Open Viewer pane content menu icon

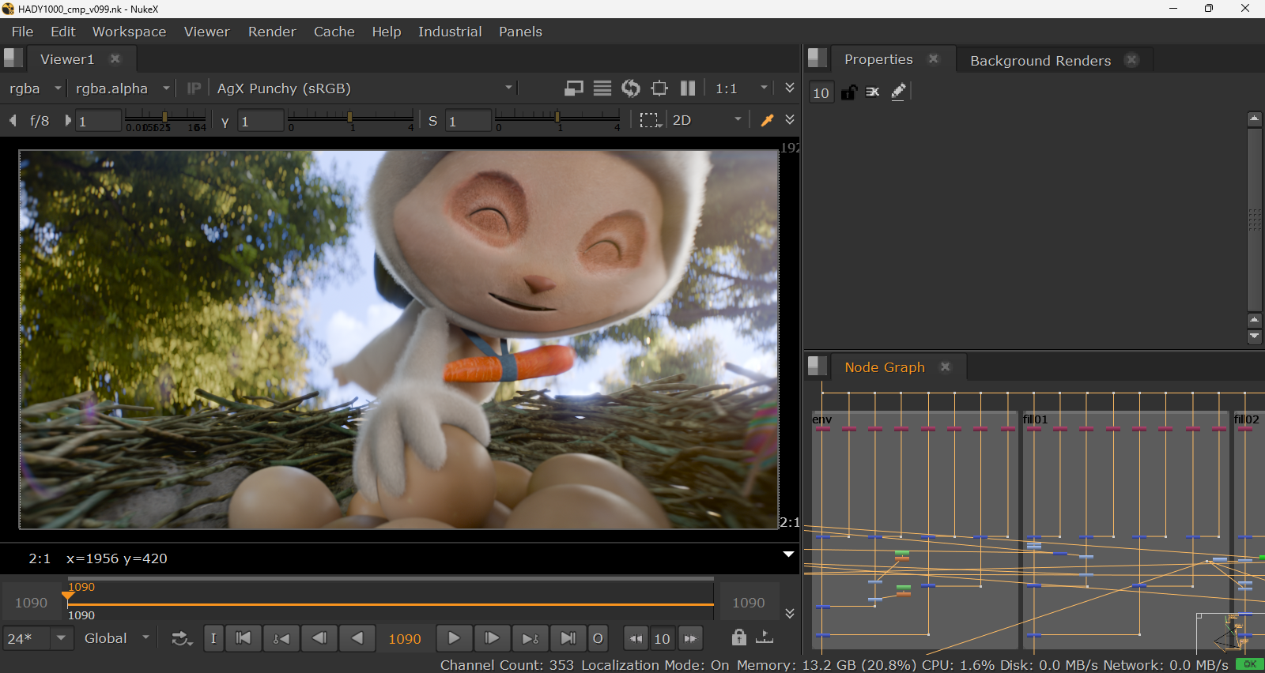[x=13, y=58]
